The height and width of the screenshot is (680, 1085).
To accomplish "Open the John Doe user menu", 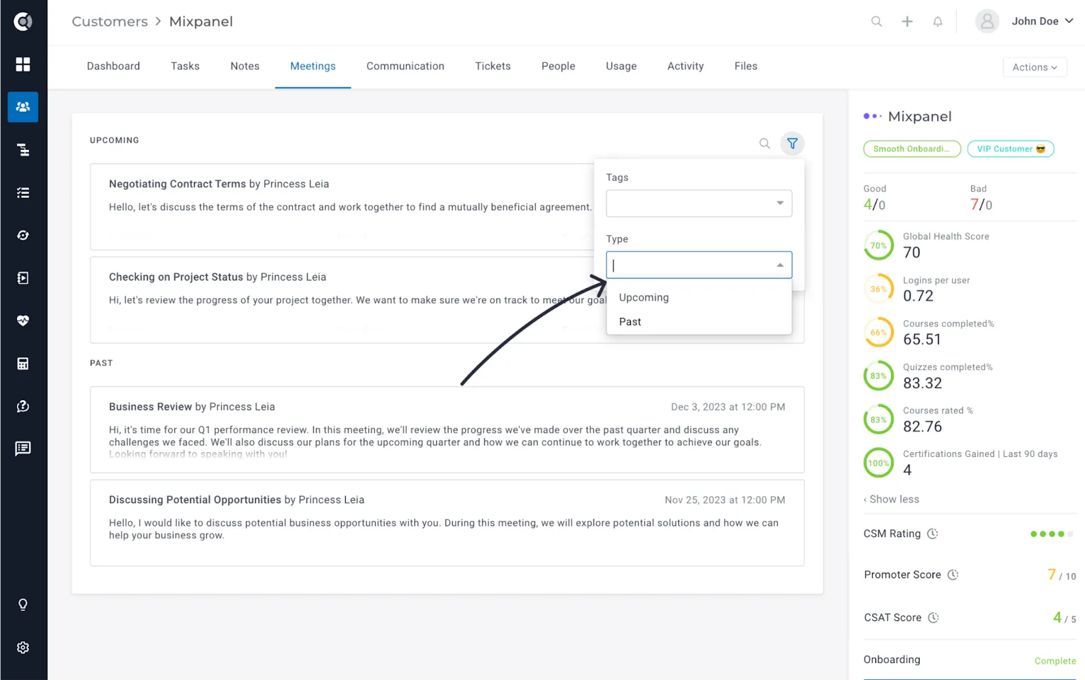I will tap(1024, 22).
